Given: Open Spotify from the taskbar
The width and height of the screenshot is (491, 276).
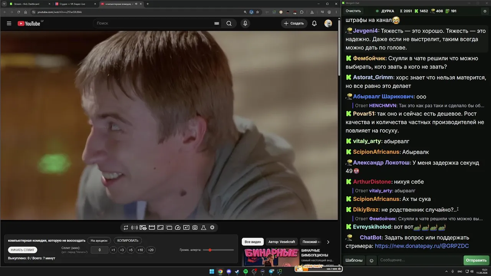Looking at the screenshot, I should click(x=246, y=272).
